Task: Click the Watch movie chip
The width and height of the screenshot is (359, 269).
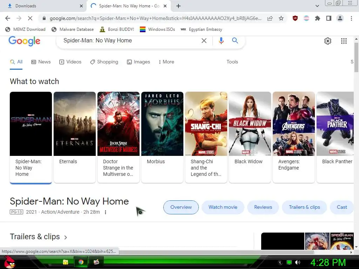Action: [223, 207]
